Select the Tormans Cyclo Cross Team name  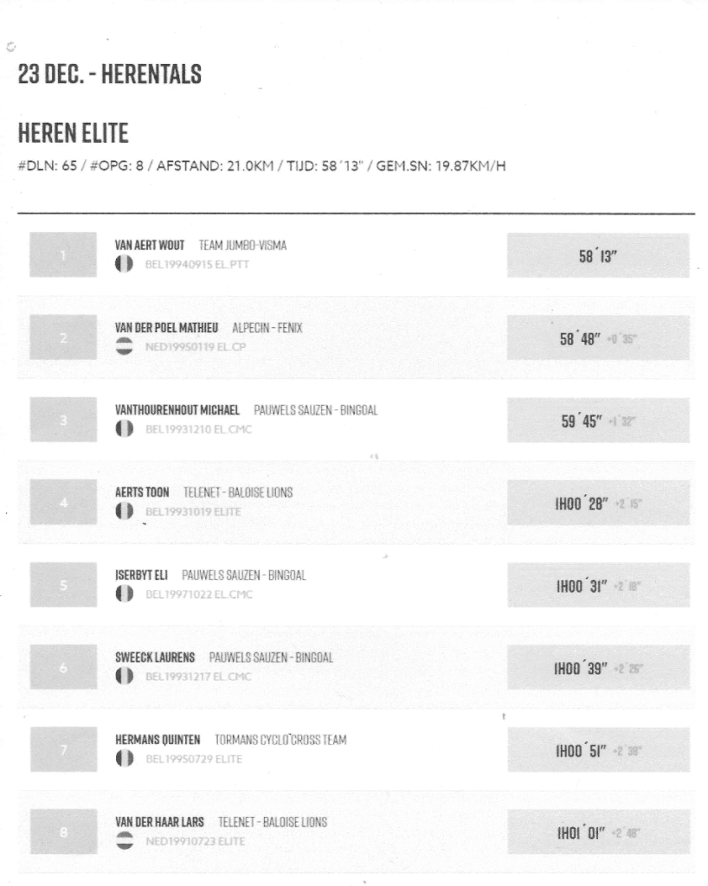280,741
